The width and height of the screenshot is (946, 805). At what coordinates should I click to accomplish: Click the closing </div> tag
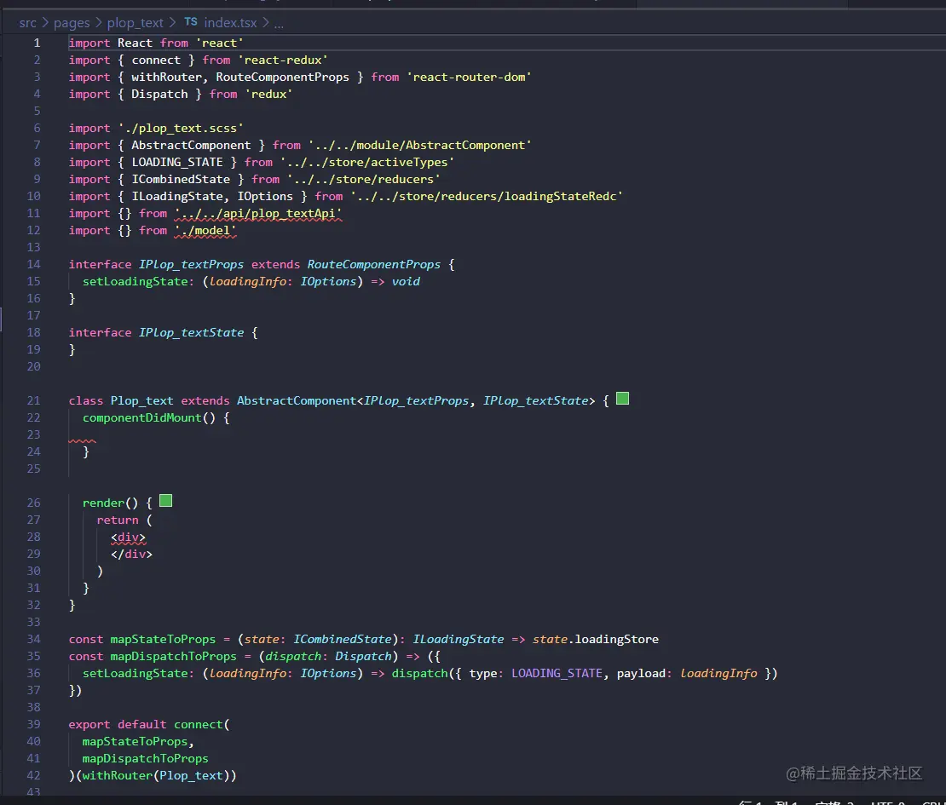[131, 555]
